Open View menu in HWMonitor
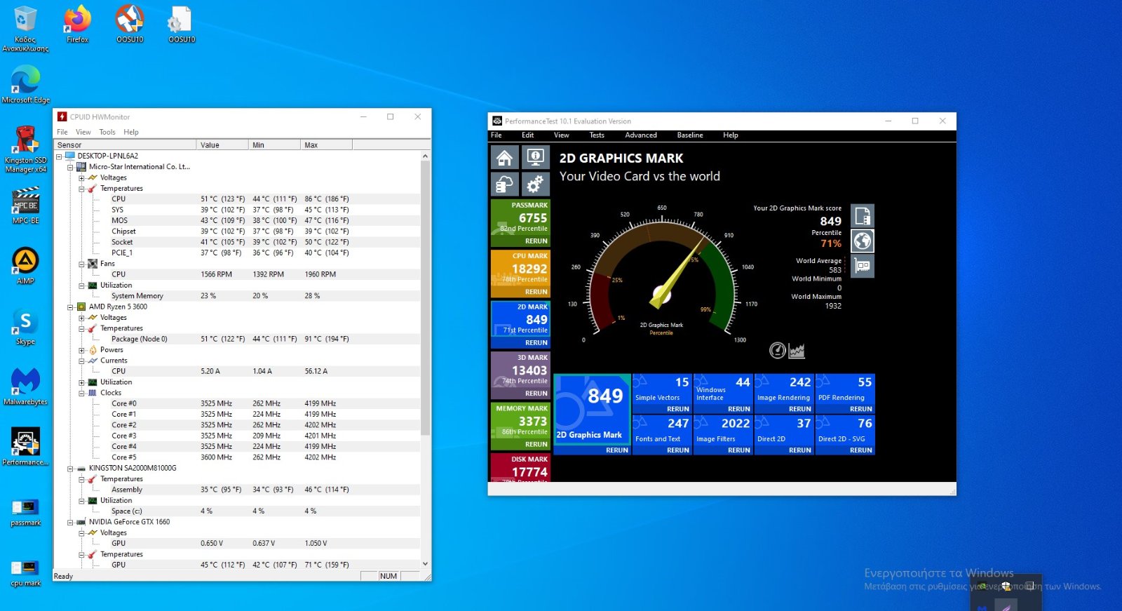This screenshot has width=1122, height=611. [83, 132]
